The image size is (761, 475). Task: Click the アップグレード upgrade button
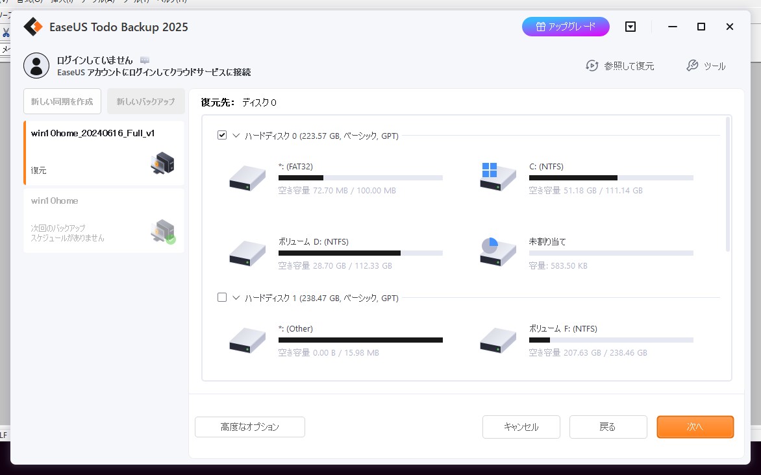pos(566,27)
